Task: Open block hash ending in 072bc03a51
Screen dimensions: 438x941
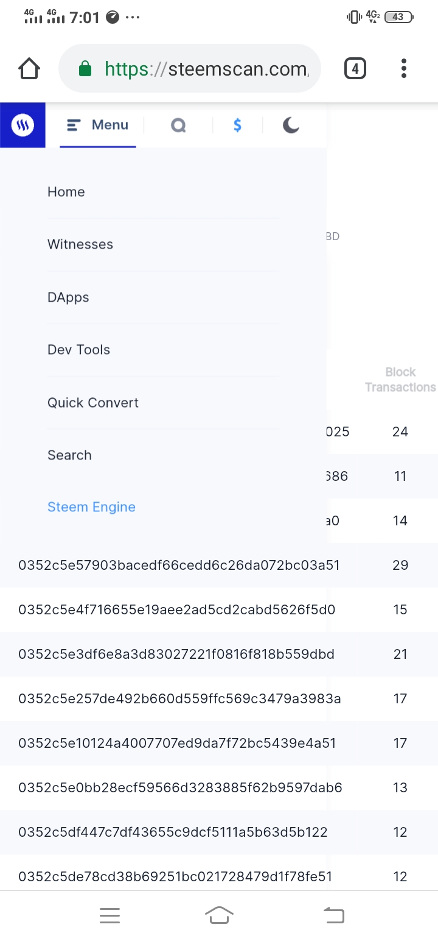Action: coord(179,565)
